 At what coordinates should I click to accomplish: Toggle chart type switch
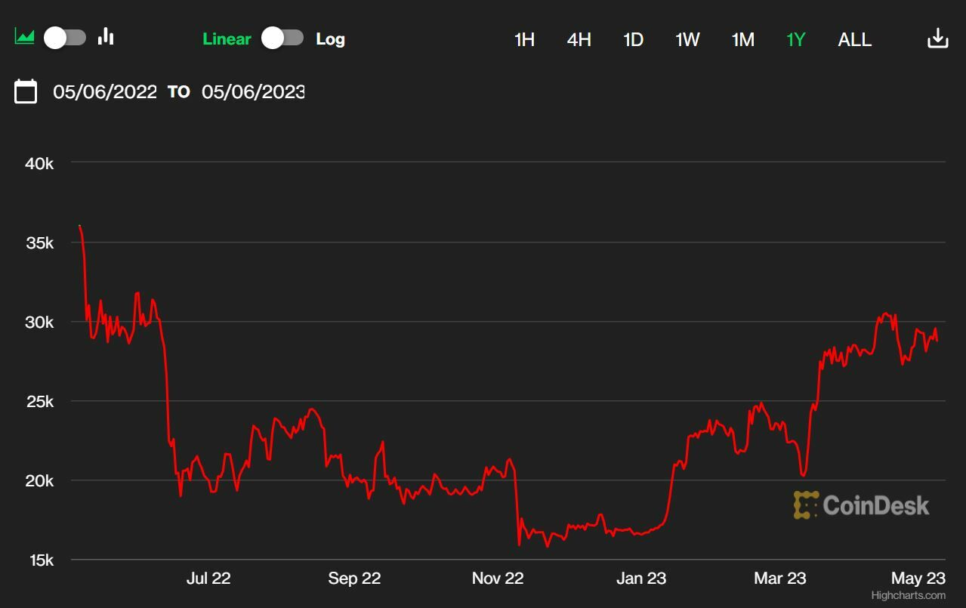(x=65, y=38)
